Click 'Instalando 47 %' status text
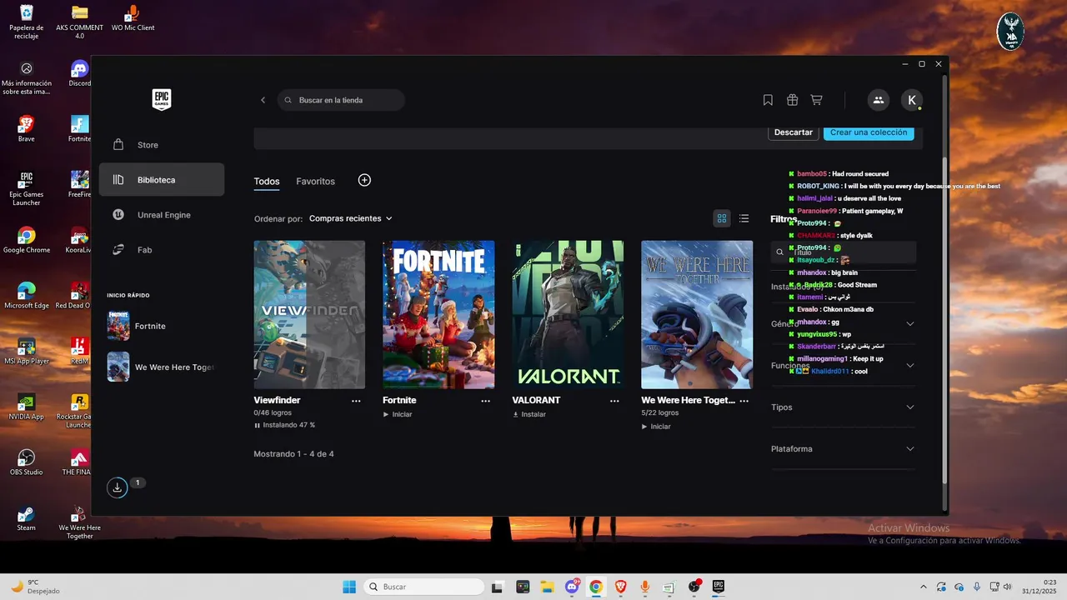Image resolution: width=1067 pixels, height=600 pixels. coord(288,425)
